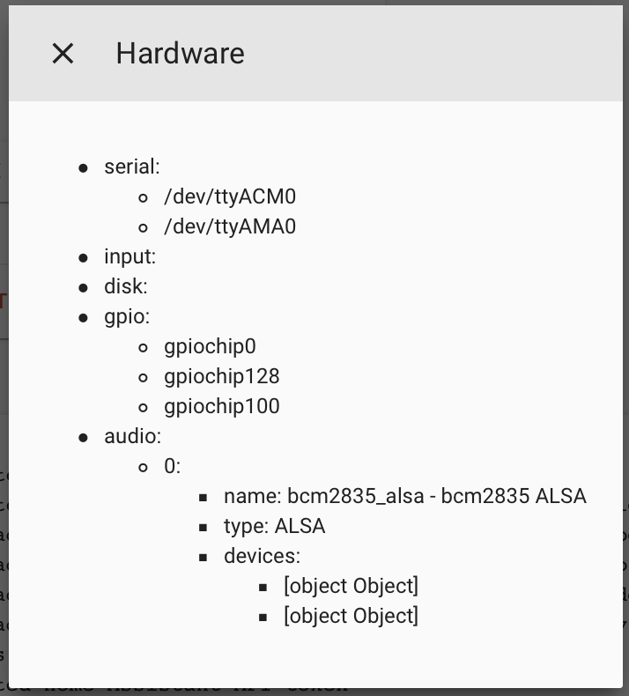Click the hollow bullet beside gpiochip0
The image size is (629, 696).
pos(143,348)
